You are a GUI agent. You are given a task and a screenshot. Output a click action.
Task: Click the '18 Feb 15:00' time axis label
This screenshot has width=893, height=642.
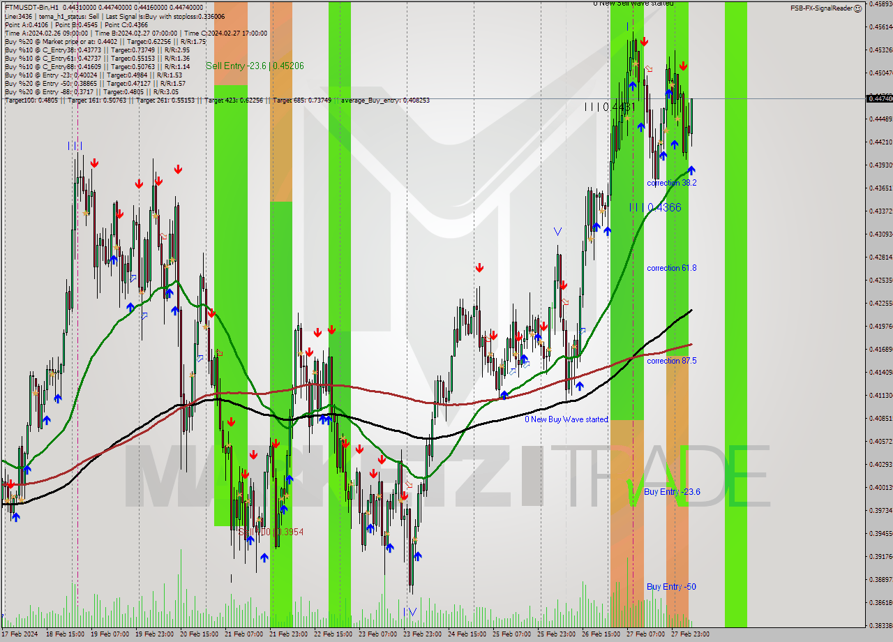pyautogui.click(x=65, y=634)
